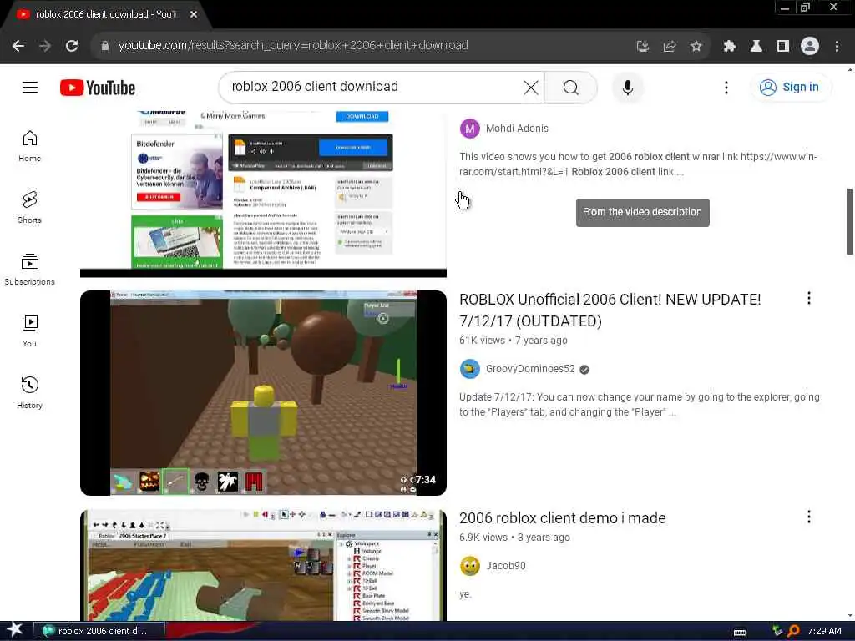855x641 pixels.
Task: Go to Home in sidebar
Action: click(x=29, y=146)
